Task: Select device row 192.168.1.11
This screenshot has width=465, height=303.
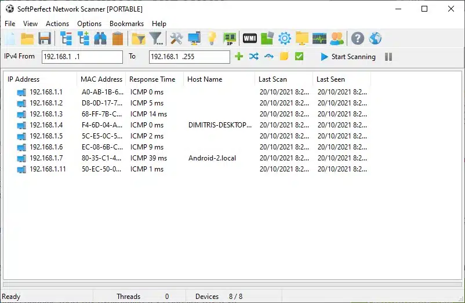Action: (x=188, y=169)
